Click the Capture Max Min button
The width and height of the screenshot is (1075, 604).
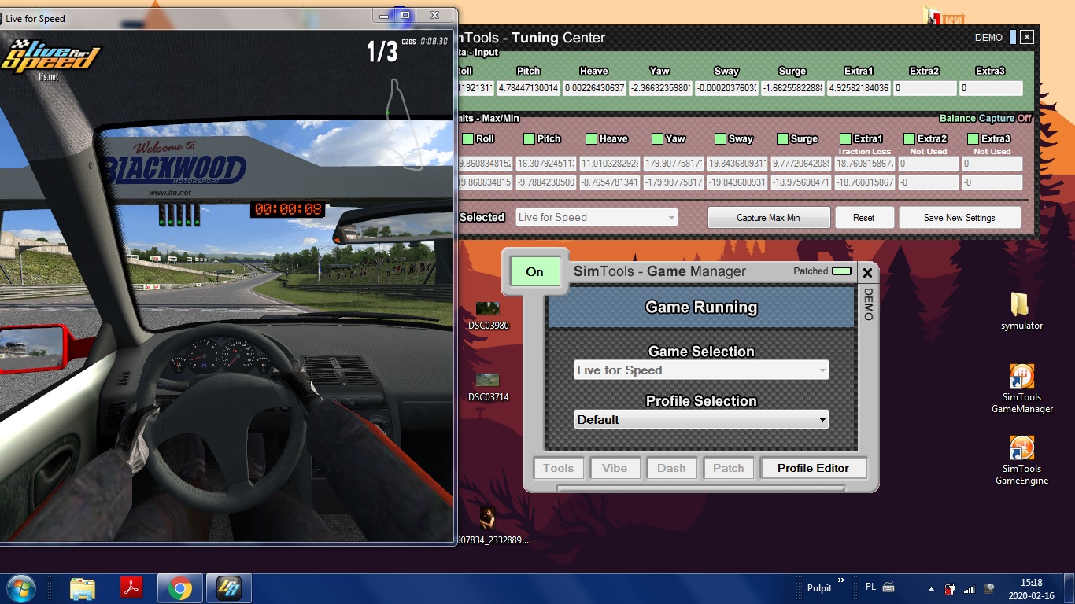click(x=768, y=218)
